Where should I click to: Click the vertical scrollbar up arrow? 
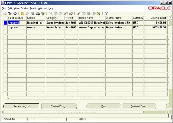point(171,18)
